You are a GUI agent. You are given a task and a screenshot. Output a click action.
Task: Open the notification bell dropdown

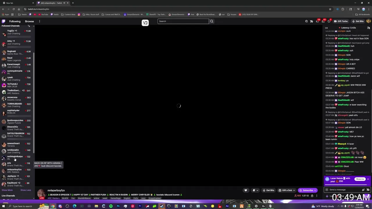pos(255,190)
